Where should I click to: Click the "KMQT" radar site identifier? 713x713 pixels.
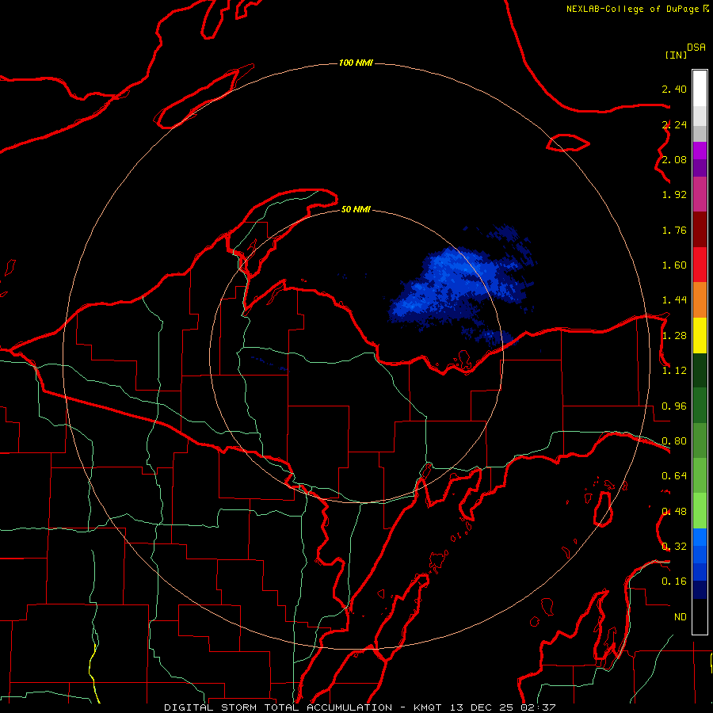click(429, 707)
